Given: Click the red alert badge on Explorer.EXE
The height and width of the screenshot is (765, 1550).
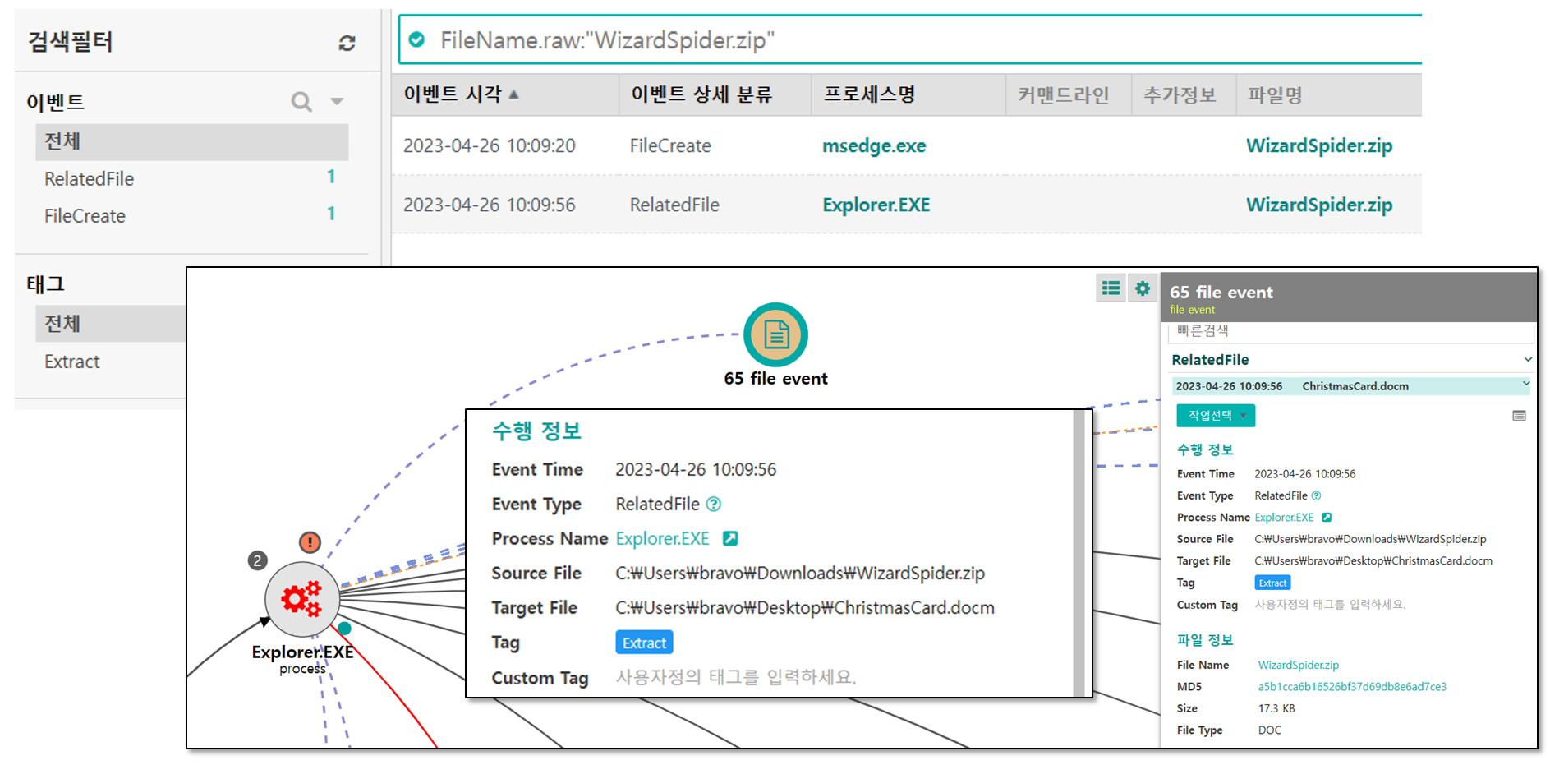Looking at the screenshot, I should pyautogui.click(x=310, y=542).
